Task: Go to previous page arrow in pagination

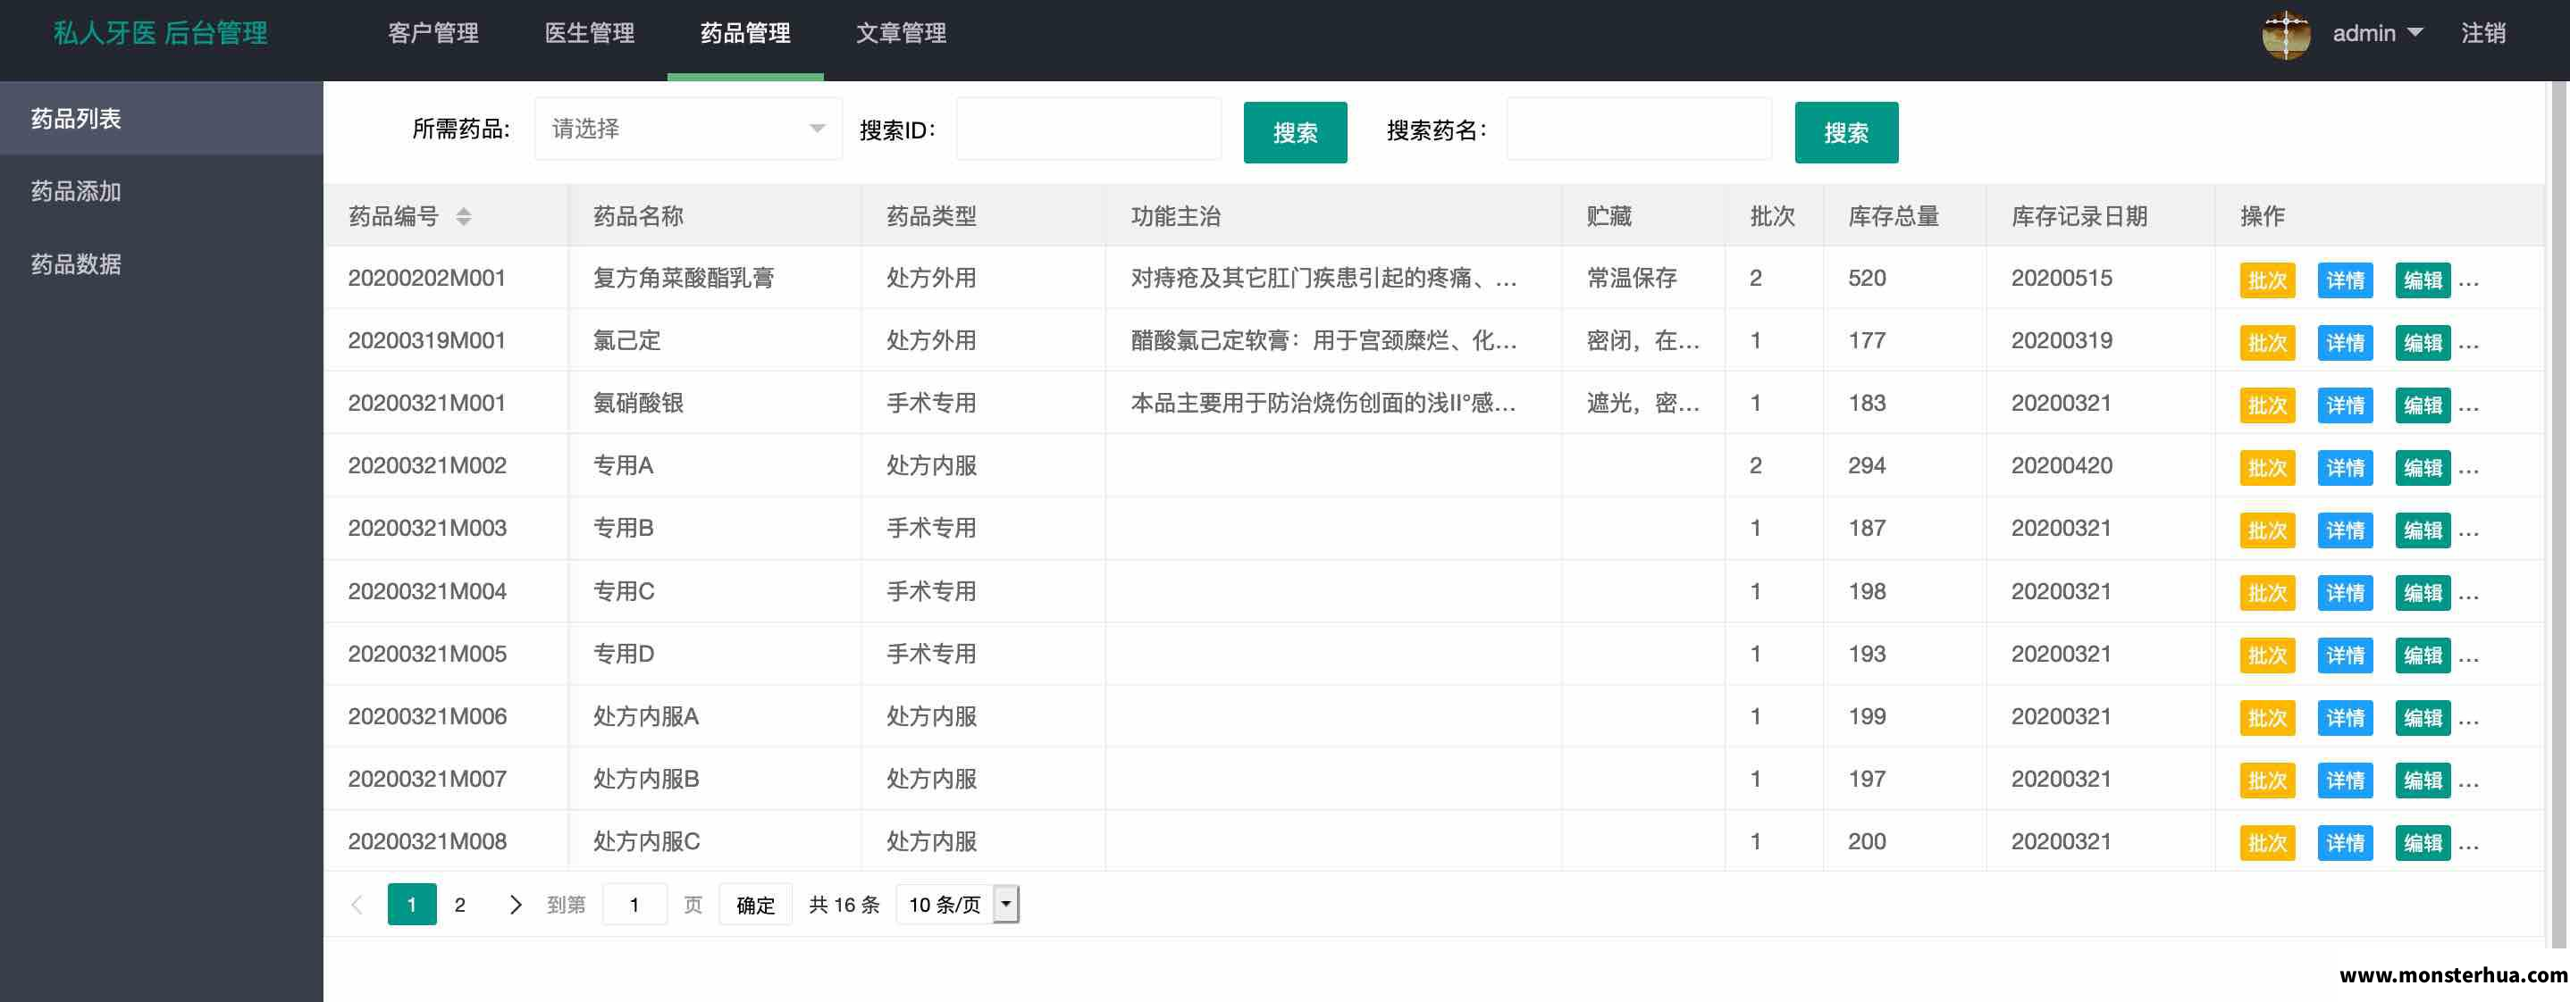Action: tap(357, 905)
